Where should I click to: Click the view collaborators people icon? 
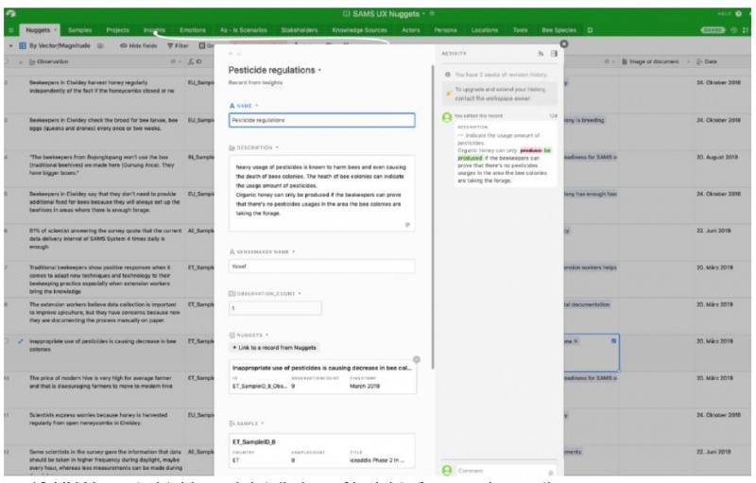tap(100, 45)
